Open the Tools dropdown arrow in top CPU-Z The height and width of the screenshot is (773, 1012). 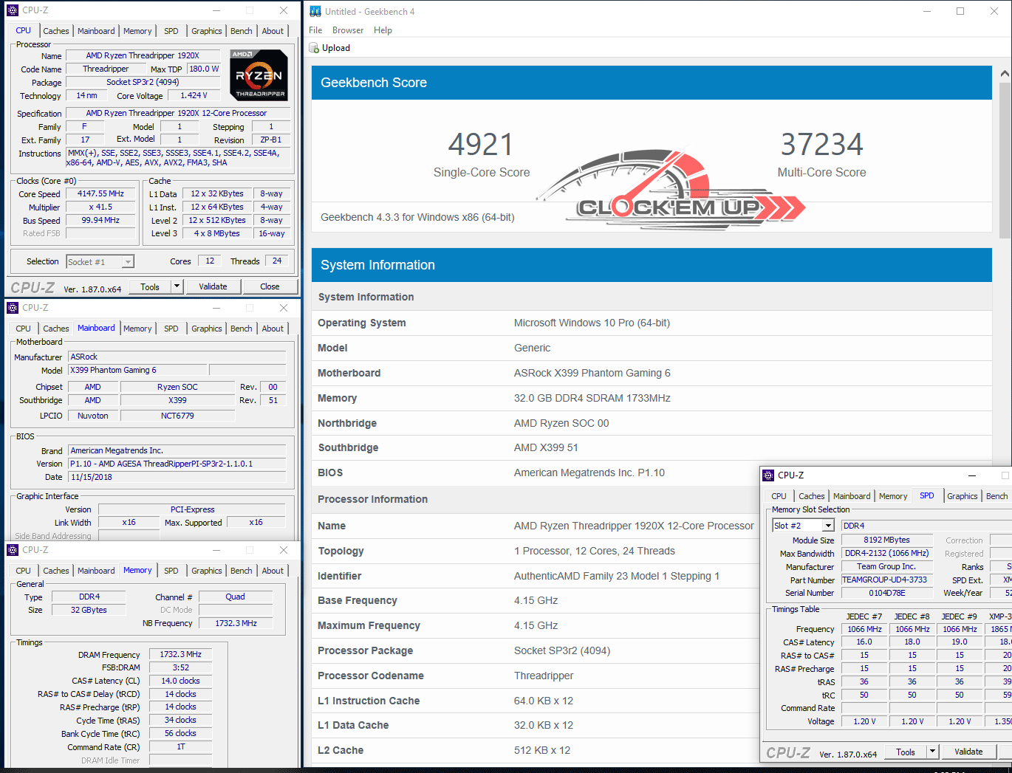tap(177, 286)
